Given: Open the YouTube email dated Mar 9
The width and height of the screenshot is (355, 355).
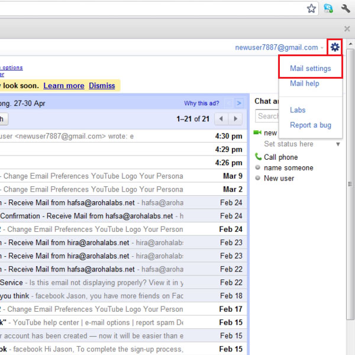Looking at the screenshot, I should (124, 176).
